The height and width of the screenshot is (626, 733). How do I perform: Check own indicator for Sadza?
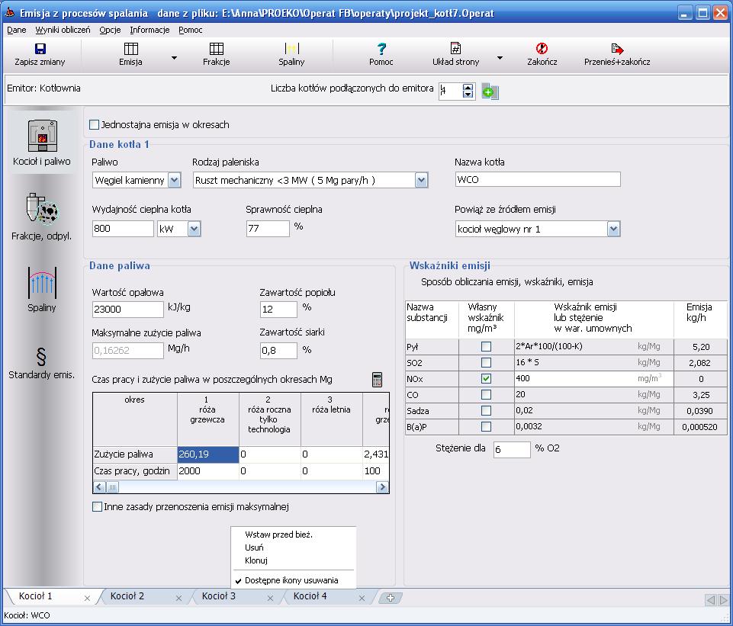coord(486,410)
